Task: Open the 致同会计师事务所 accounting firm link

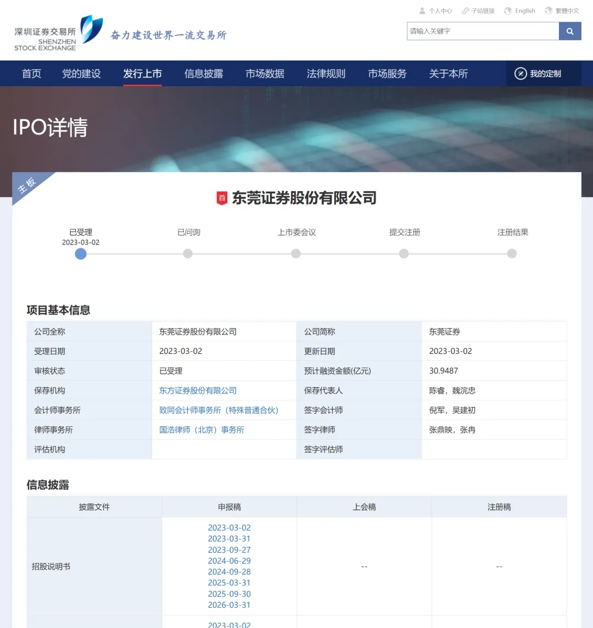Action: coord(219,410)
